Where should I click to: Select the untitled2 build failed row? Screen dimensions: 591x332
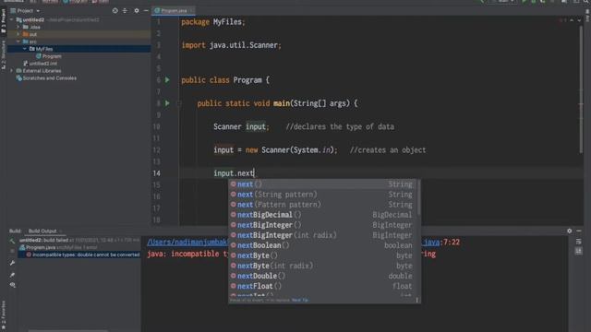point(79,240)
